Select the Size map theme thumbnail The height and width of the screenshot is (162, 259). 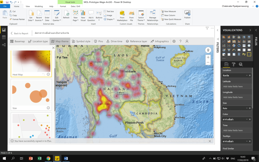pos(31,95)
